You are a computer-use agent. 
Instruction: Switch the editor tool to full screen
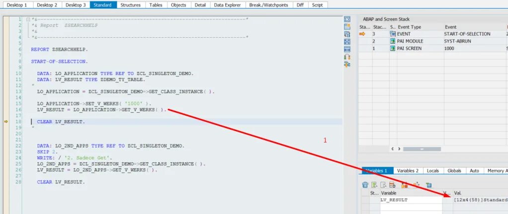coord(347,41)
